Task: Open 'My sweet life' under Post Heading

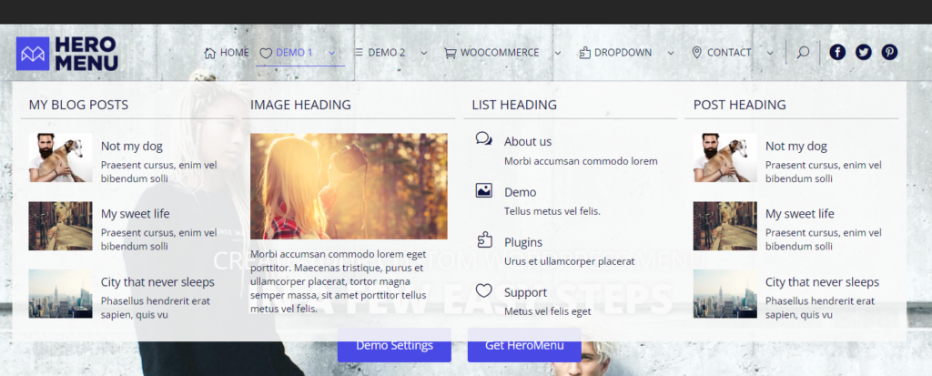Action: [799, 214]
